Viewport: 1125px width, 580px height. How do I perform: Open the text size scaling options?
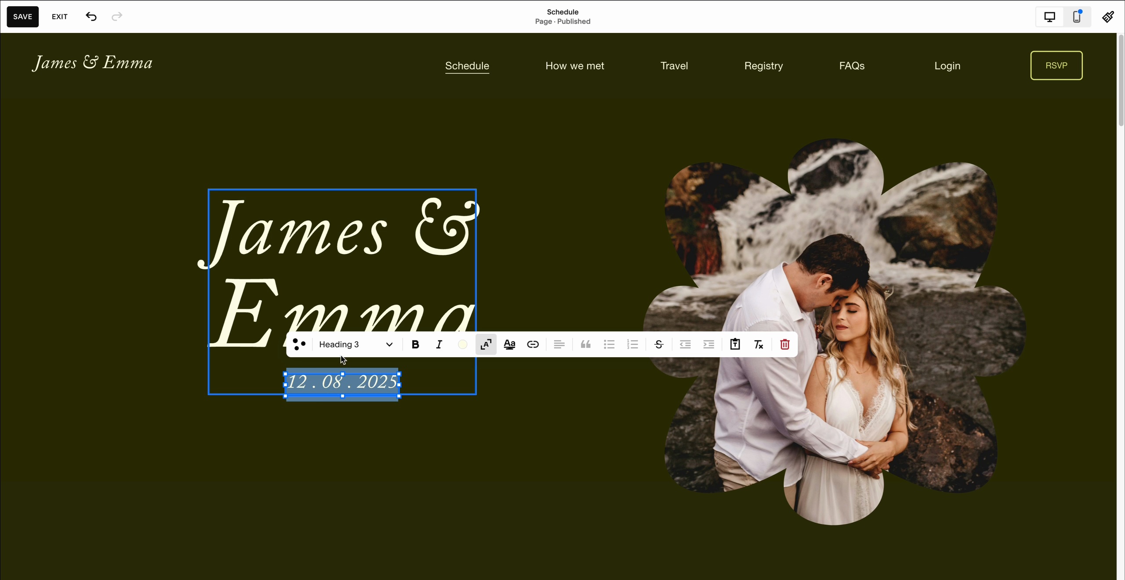[486, 344]
